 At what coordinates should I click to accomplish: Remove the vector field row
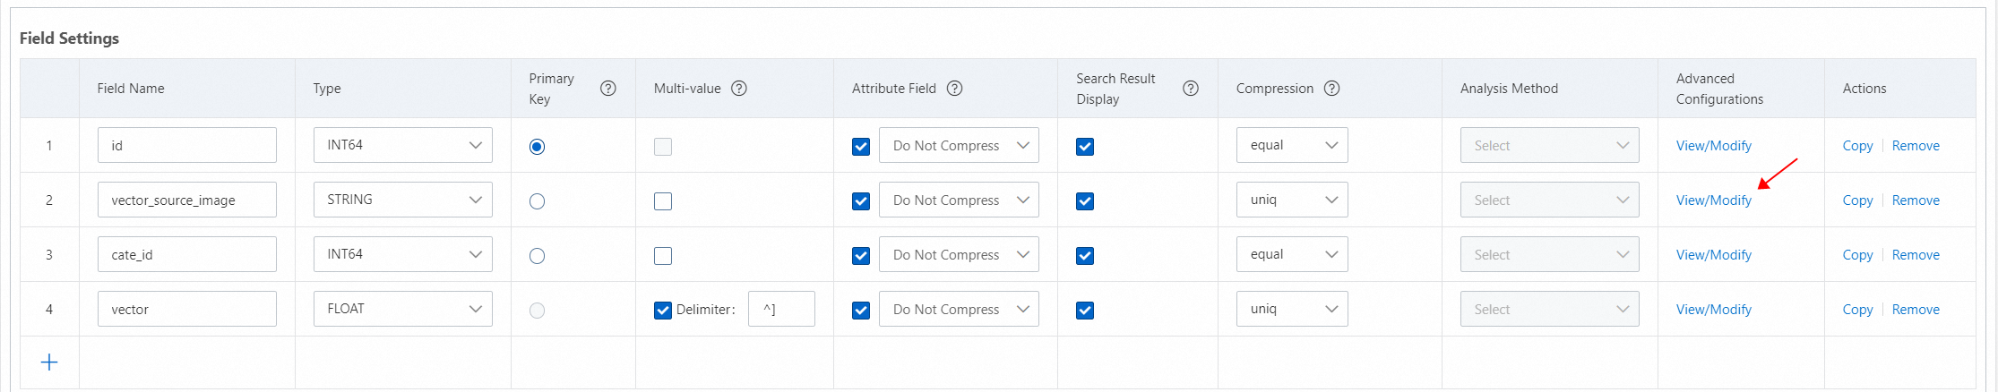pyautogui.click(x=1916, y=310)
